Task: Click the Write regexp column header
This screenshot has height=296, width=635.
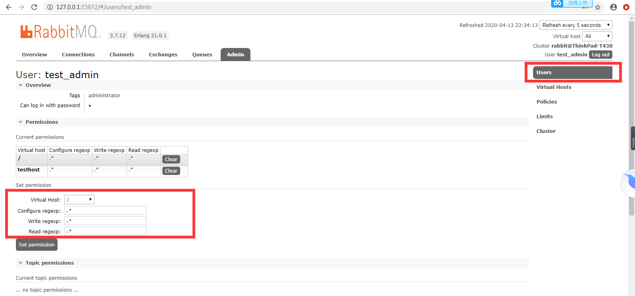Action: point(109,150)
